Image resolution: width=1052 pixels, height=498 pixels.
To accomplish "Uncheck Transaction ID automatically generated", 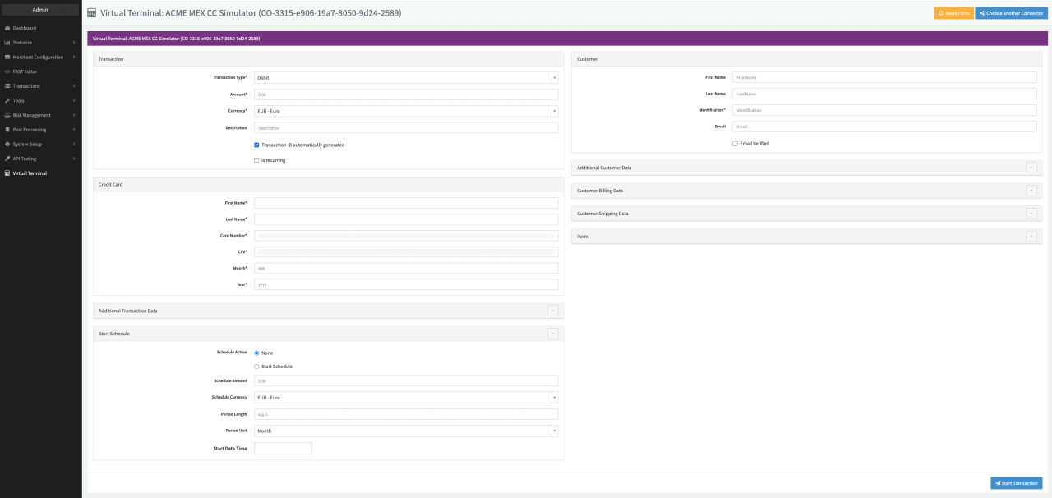I will (x=256, y=145).
